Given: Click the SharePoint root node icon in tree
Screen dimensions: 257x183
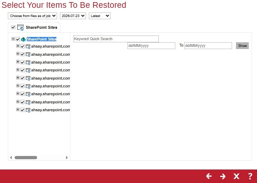Looking at the screenshot, I should tap(23, 39).
